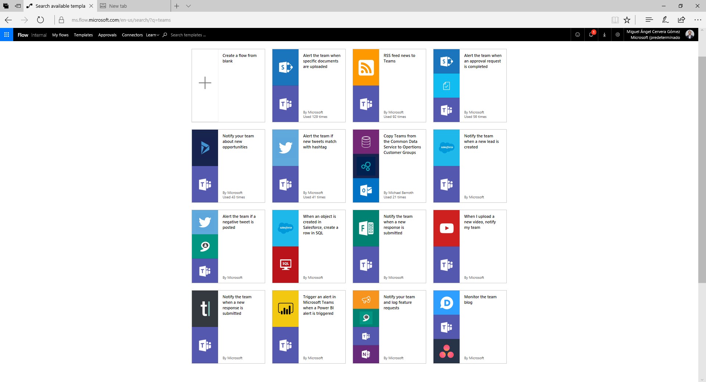This screenshot has width=706, height=382.
Task: Open a new browser tab with plus
Action: pyautogui.click(x=177, y=6)
